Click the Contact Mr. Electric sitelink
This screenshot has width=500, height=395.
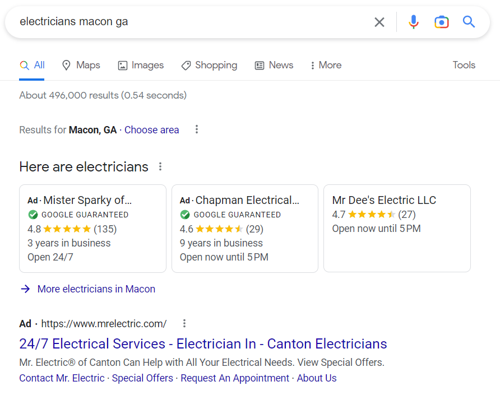(62, 378)
